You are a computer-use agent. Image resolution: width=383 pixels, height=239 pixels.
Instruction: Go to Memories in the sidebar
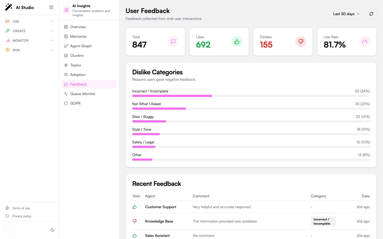tap(89, 36)
